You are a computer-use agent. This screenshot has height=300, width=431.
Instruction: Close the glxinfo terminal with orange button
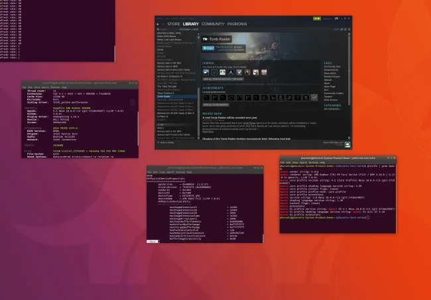coord(395,158)
